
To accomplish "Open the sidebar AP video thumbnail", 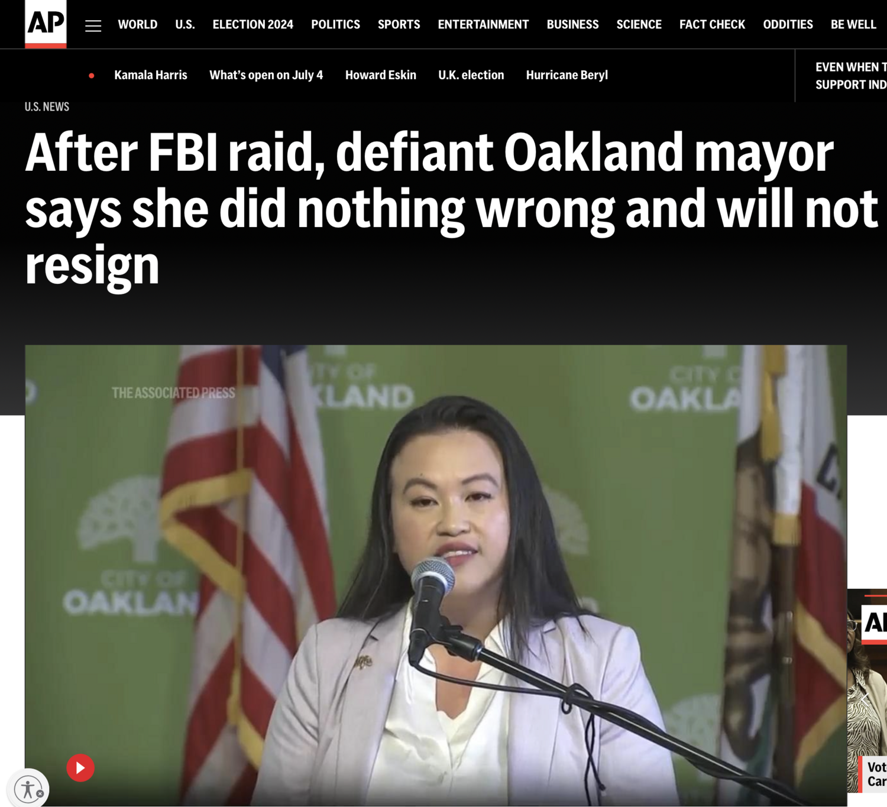I will [x=867, y=691].
